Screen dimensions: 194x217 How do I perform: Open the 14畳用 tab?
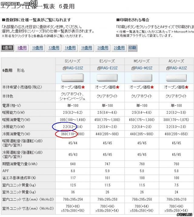[x=70, y=48]
